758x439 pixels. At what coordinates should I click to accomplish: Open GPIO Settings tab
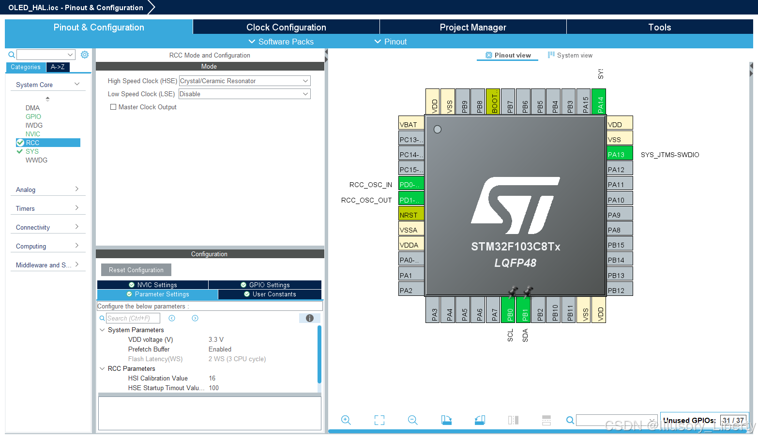pyautogui.click(x=265, y=285)
